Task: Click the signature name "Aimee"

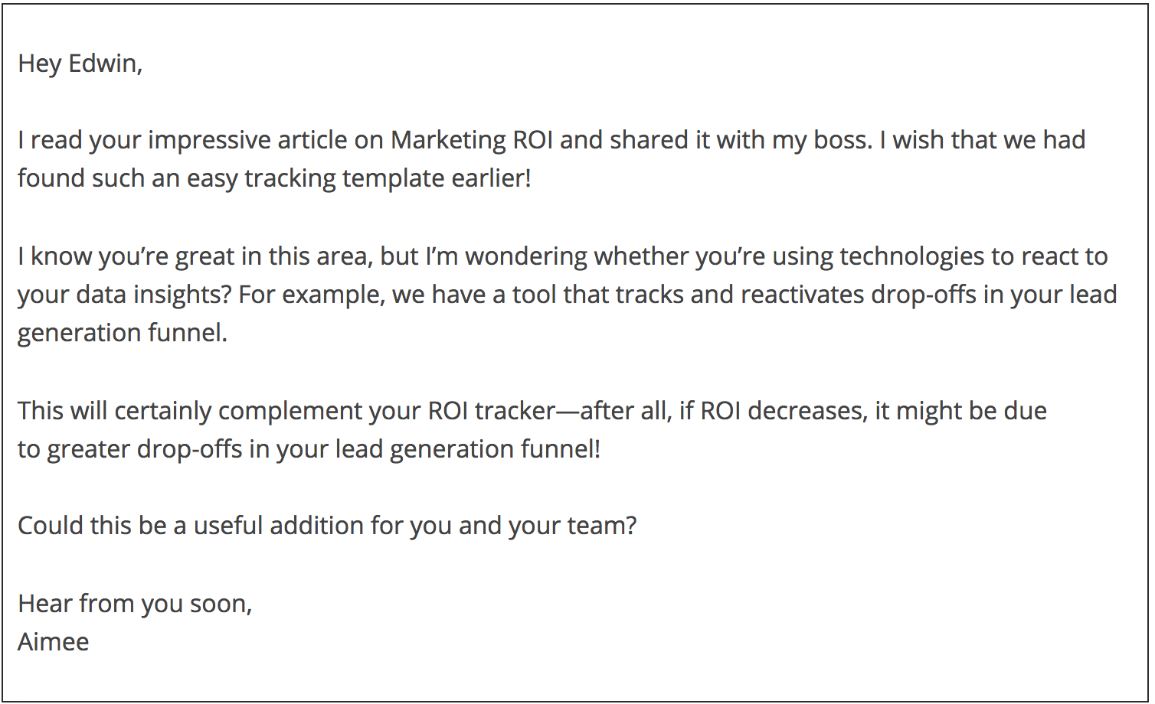Action: pyautogui.click(x=54, y=642)
